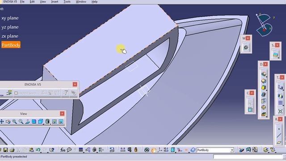
Task: Close the W workbench toolbar
Action: click(248, 38)
